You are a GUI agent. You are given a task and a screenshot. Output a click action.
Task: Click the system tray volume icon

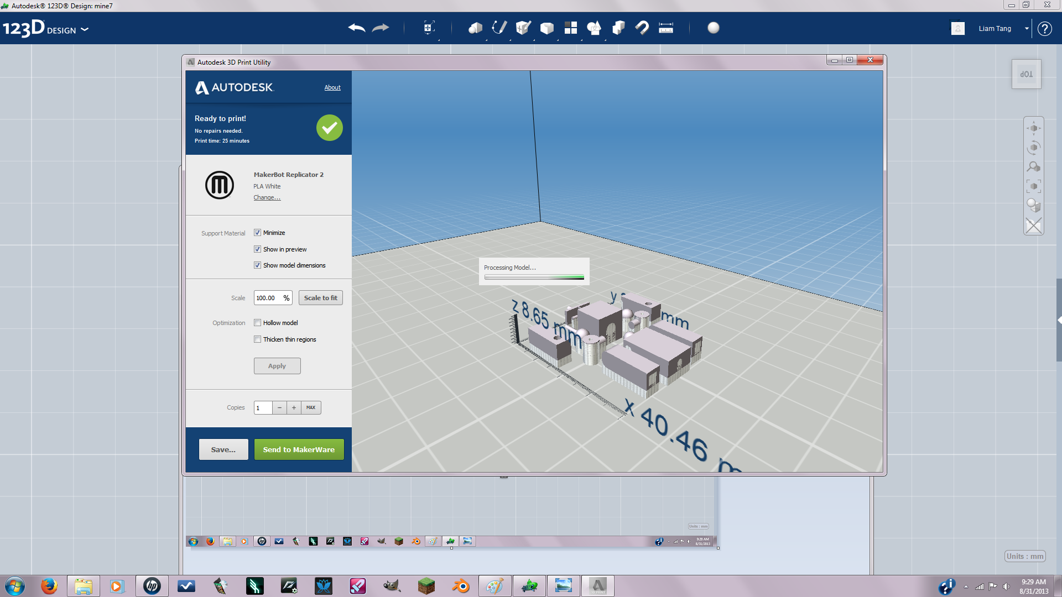click(1007, 586)
